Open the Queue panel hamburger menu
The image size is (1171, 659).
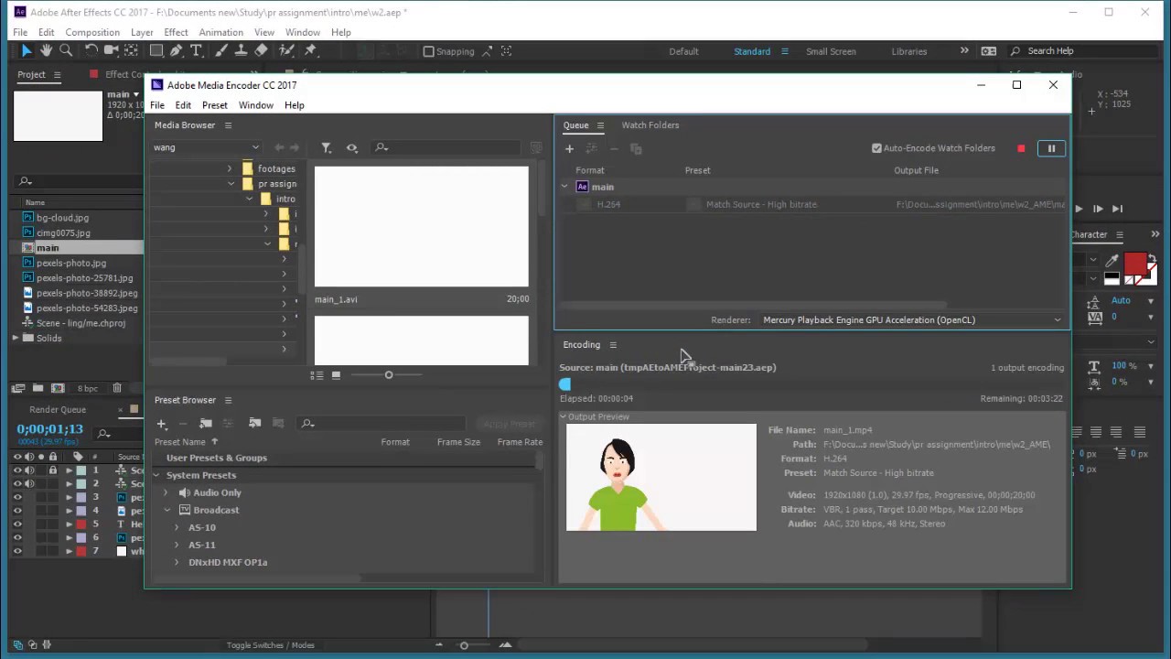600,125
